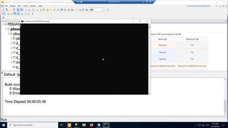Toggle the System Tree pane button

click(18, 10)
